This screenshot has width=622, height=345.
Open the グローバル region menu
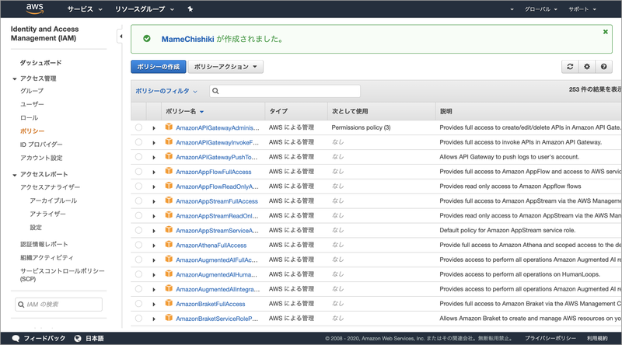point(540,9)
